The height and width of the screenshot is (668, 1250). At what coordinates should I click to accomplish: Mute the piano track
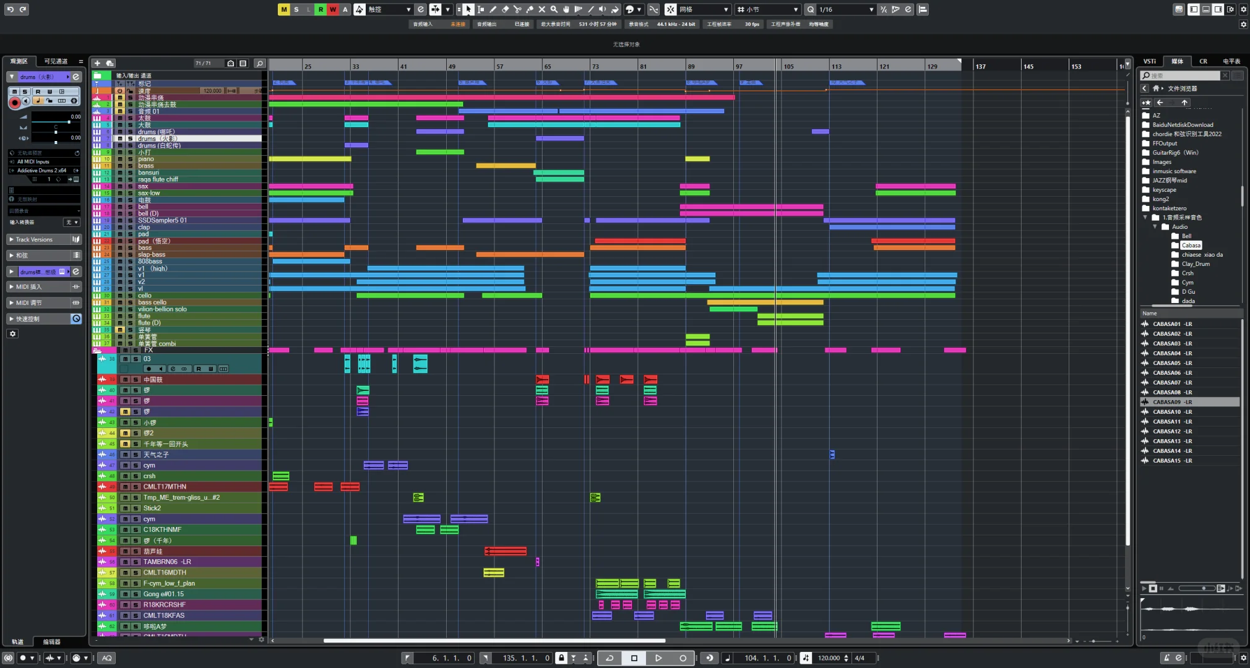click(x=120, y=159)
